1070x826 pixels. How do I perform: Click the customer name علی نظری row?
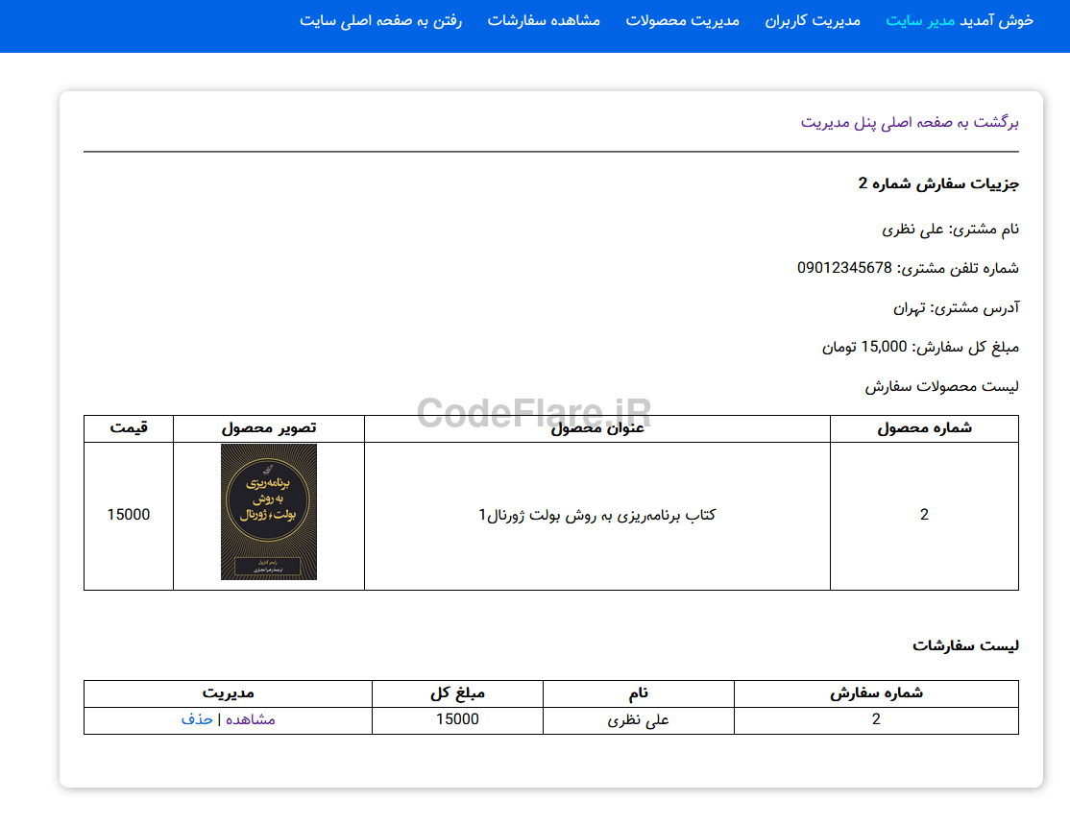click(638, 718)
